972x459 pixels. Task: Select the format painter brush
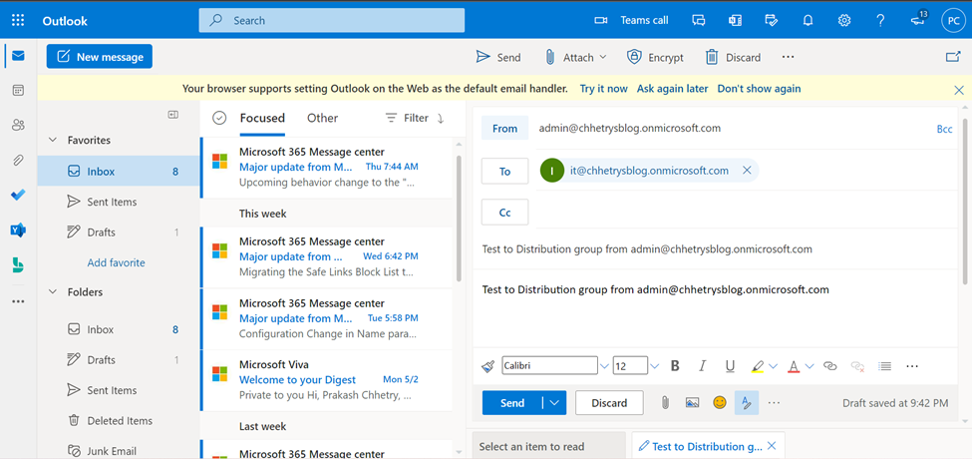click(487, 366)
